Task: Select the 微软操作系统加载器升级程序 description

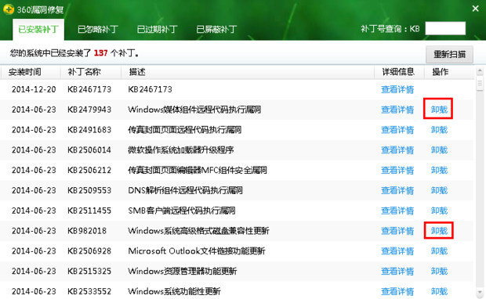Action: [181, 150]
